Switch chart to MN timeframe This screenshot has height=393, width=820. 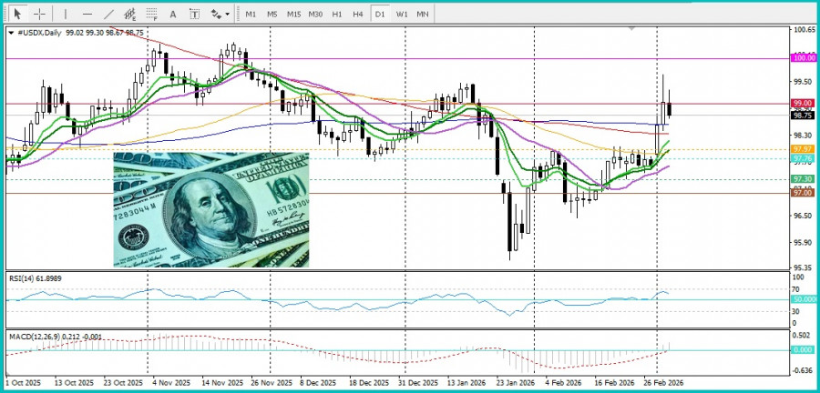(423, 14)
